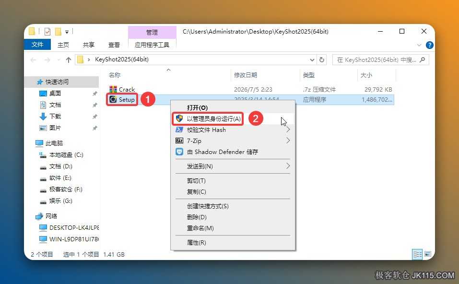Select Desktop 桌面 in quick access
Image resolution: width=459 pixels, height=284 pixels.
(x=55, y=94)
